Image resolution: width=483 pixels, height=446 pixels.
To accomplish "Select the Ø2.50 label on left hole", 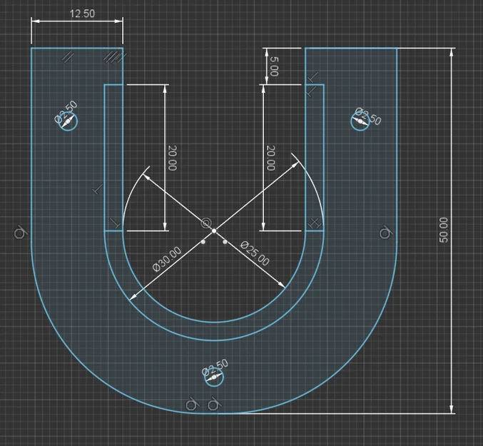I will (x=66, y=111).
